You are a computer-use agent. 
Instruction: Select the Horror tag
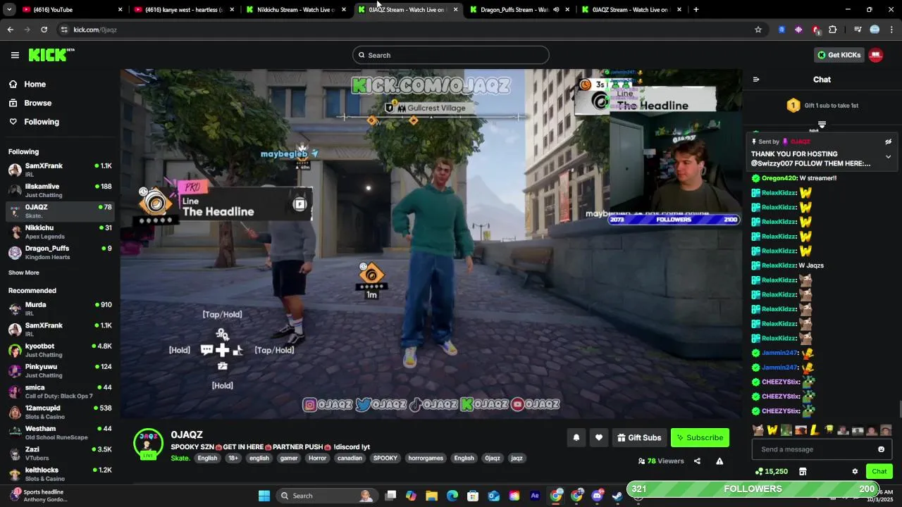317,458
